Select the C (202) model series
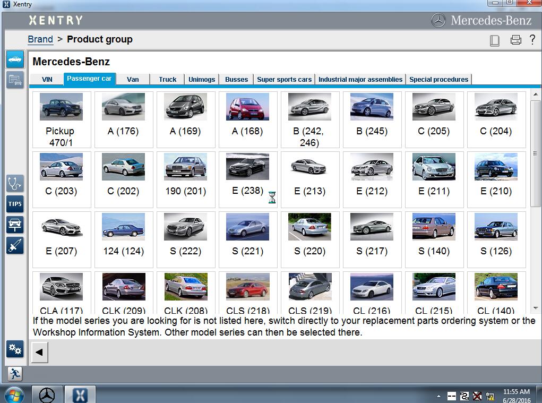The image size is (542, 403). click(x=124, y=179)
